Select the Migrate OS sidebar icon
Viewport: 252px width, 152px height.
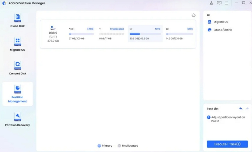(x=18, y=42)
